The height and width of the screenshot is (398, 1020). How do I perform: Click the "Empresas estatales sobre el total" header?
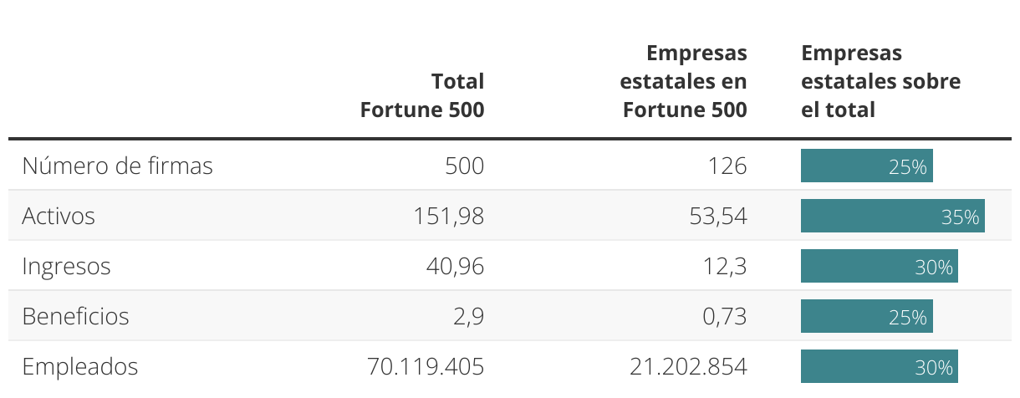pyautogui.click(x=880, y=81)
